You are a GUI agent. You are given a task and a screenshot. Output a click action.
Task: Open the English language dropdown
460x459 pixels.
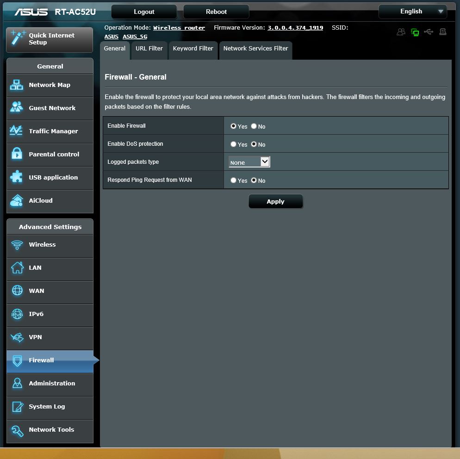pyautogui.click(x=412, y=12)
